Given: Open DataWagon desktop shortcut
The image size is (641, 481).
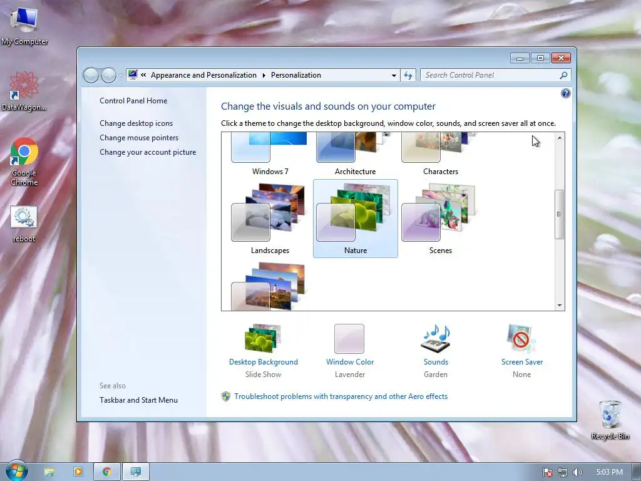Looking at the screenshot, I should click(24, 91).
